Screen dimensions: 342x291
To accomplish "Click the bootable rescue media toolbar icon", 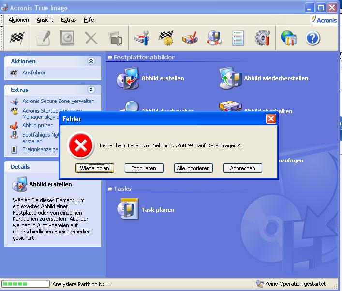I will tap(214, 38).
